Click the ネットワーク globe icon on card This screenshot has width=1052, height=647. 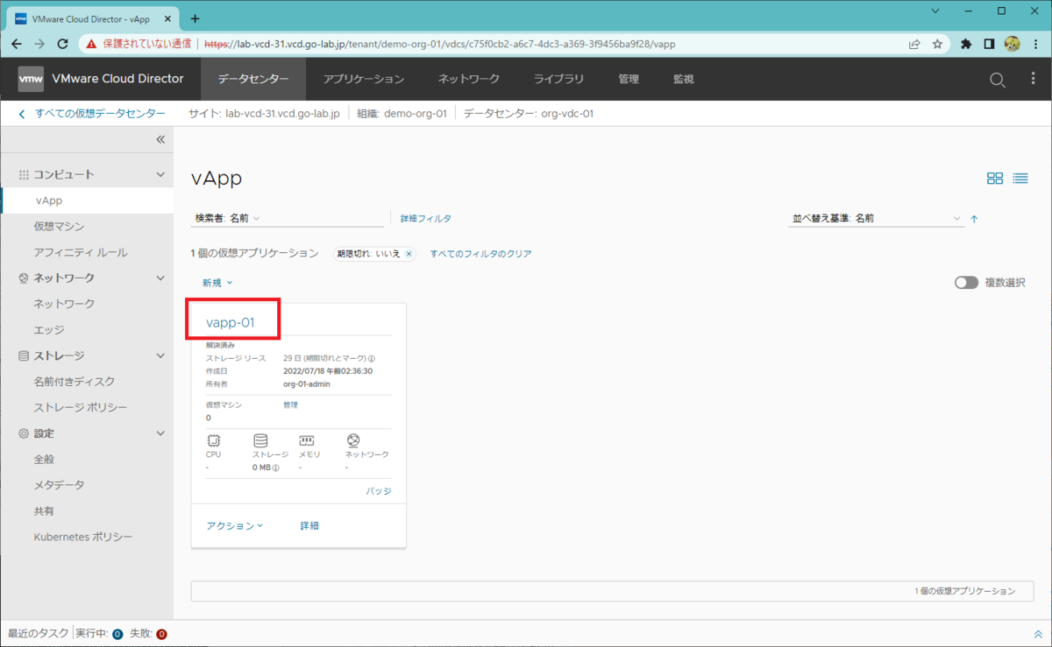[353, 440]
